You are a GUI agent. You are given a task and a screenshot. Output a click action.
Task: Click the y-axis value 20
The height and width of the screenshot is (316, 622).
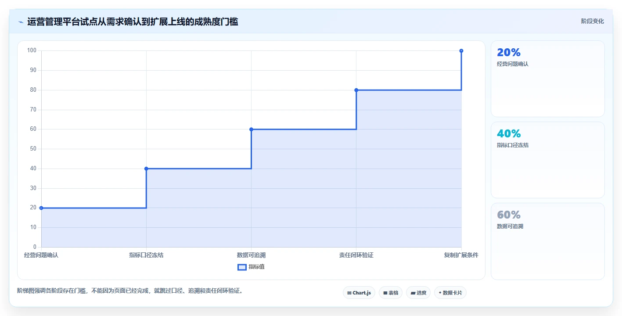click(33, 208)
